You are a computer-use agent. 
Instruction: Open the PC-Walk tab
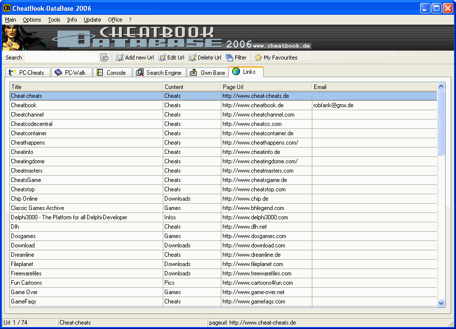70,73
